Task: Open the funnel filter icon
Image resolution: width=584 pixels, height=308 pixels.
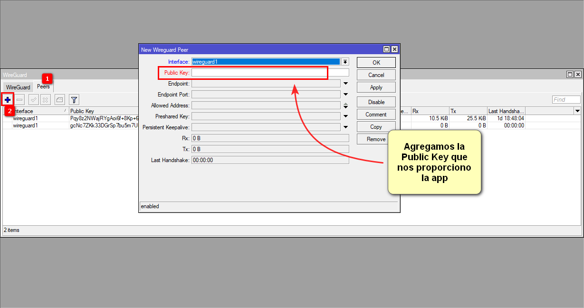Action: click(74, 99)
